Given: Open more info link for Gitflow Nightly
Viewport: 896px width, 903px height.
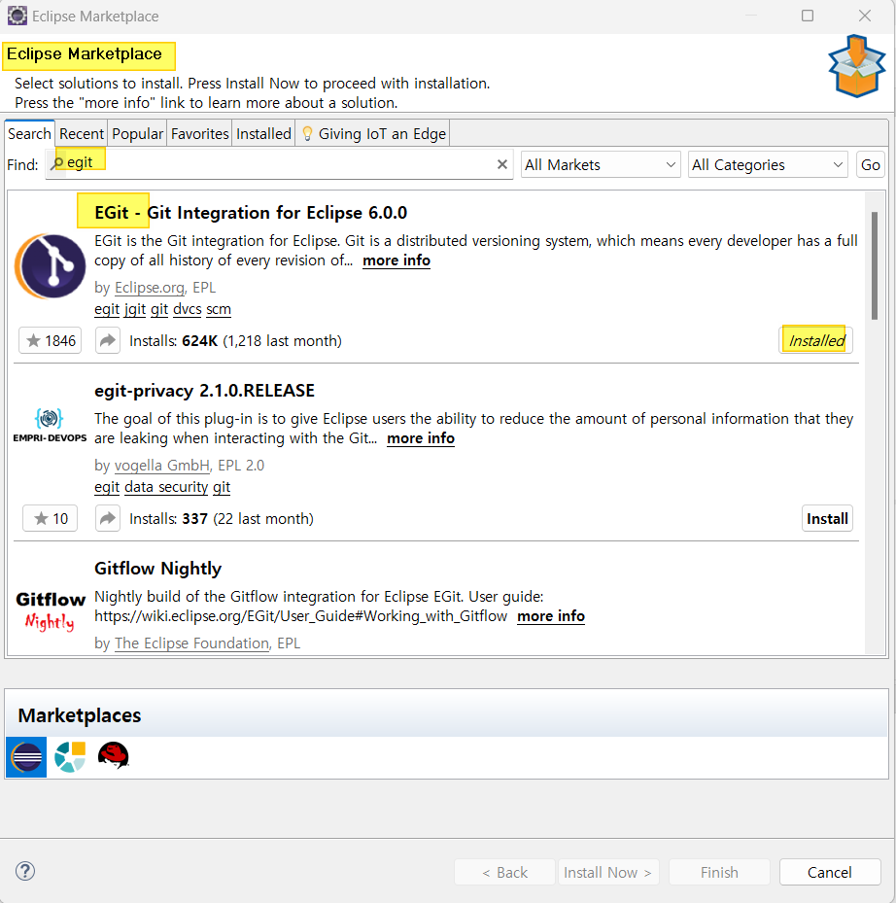Looking at the screenshot, I should [x=550, y=616].
